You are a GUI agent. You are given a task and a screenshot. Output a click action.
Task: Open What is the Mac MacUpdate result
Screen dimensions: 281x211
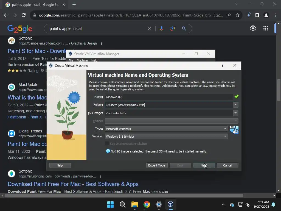pos(27,98)
